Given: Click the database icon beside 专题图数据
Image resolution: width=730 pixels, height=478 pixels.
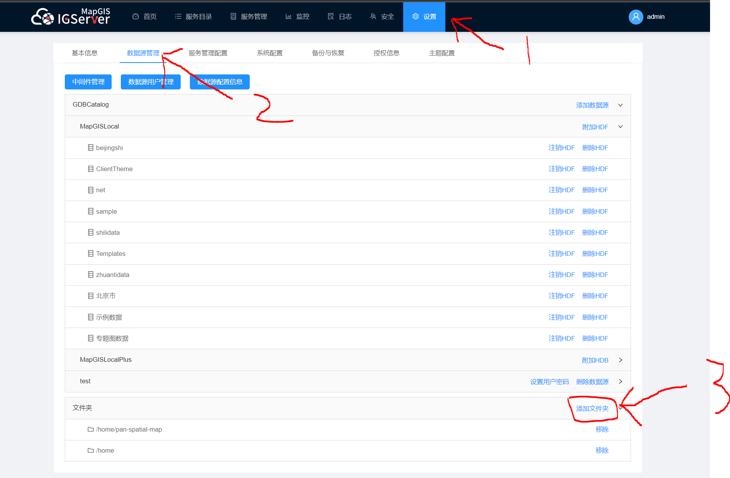Looking at the screenshot, I should (91, 338).
